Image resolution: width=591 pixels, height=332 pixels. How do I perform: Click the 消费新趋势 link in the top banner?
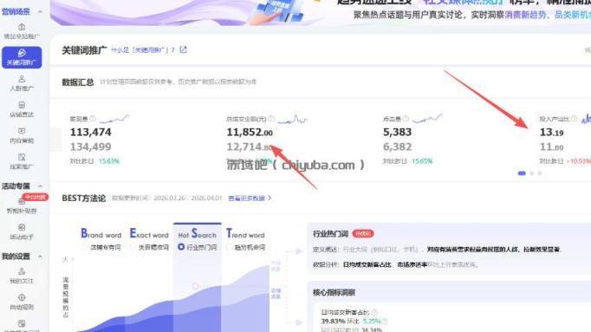[525, 15]
